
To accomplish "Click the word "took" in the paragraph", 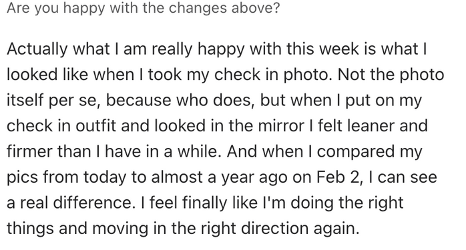I will click(x=165, y=75).
